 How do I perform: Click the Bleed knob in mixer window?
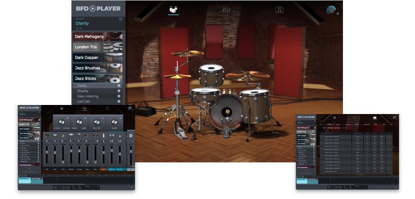point(114,122)
